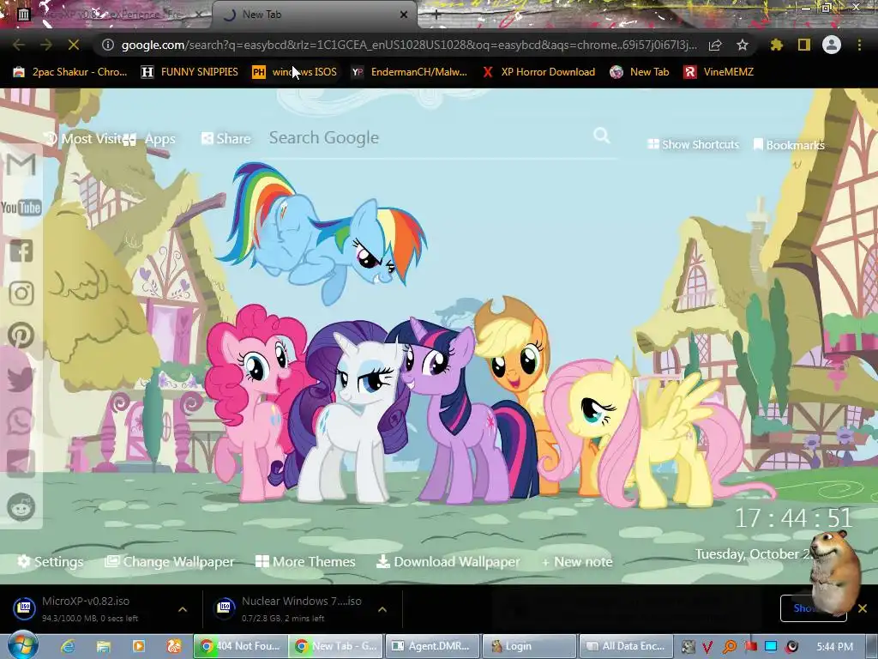
Task: Open 2pac Shakur bookmark
Action: click(x=70, y=72)
